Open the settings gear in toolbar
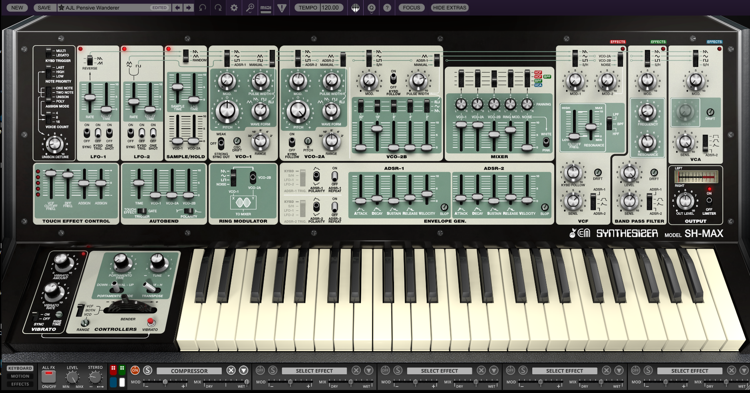Viewport: 750px width, 393px height. tap(234, 8)
